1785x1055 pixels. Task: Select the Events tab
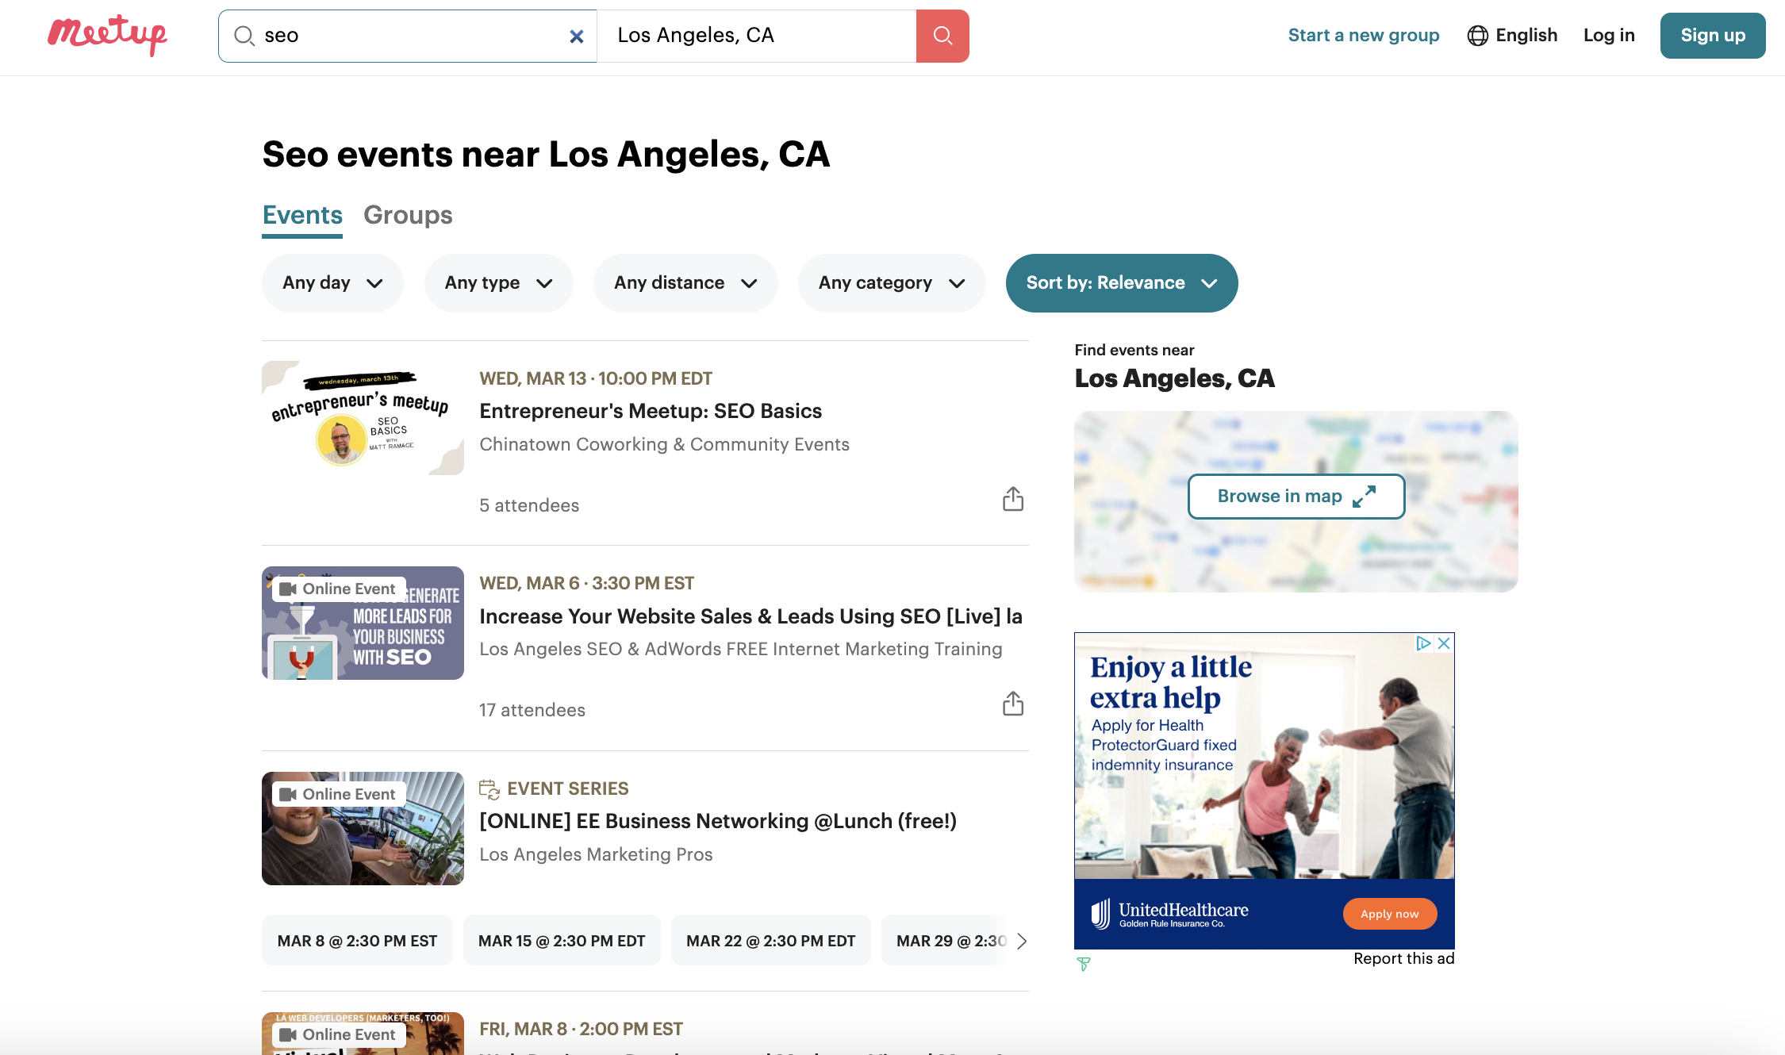point(301,215)
